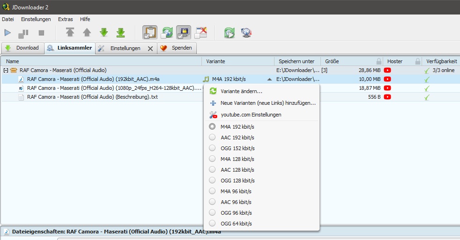Choose Variante ändern... in the popup menu
This screenshot has width=460, height=240.
261,91
